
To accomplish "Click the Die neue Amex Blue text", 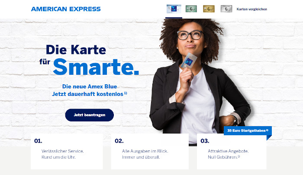I will [90, 86].
